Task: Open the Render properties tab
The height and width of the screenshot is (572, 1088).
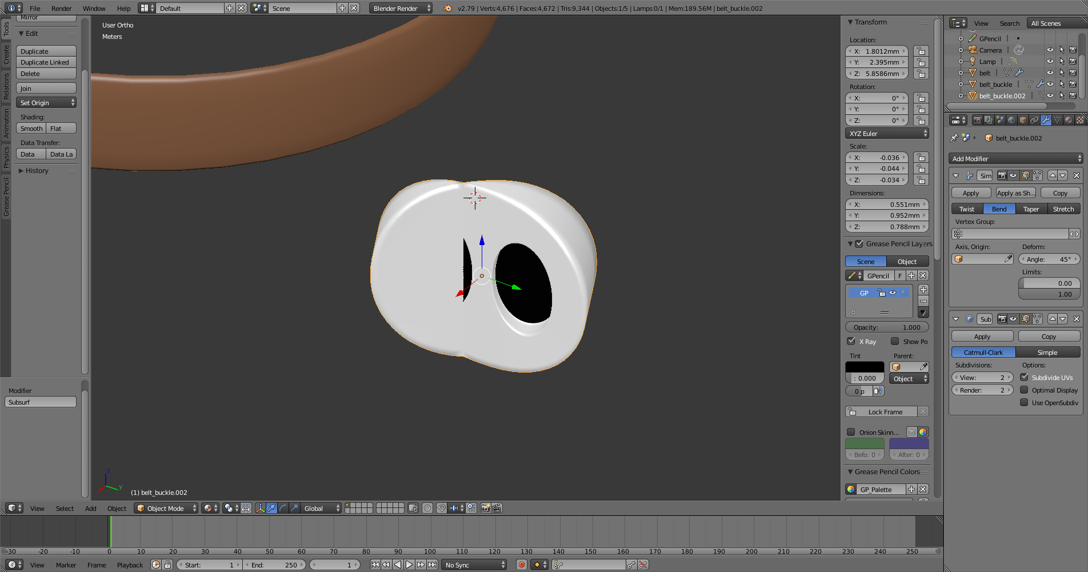Action: pyautogui.click(x=977, y=120)
